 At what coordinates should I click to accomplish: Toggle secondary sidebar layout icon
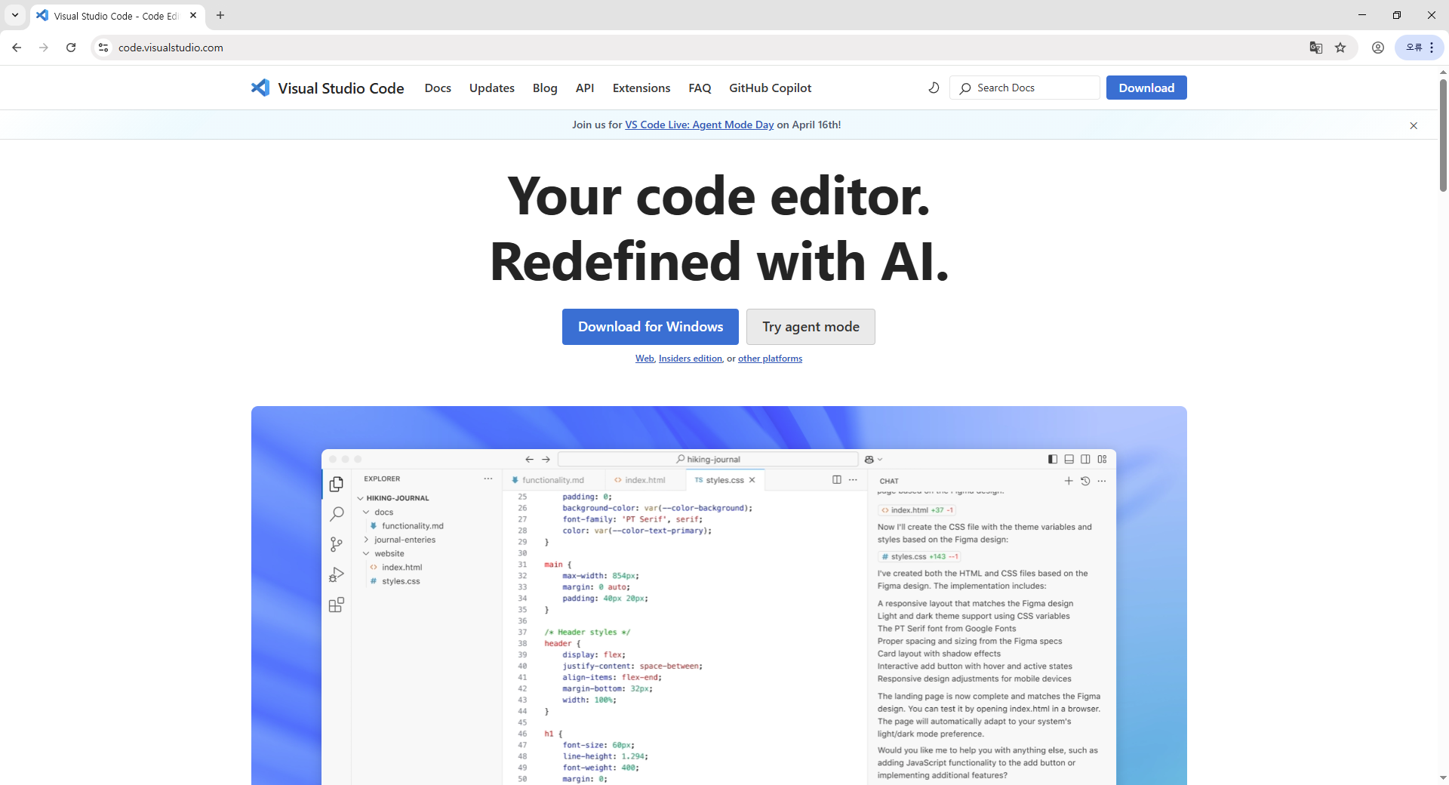click(x=1085, y=459)
